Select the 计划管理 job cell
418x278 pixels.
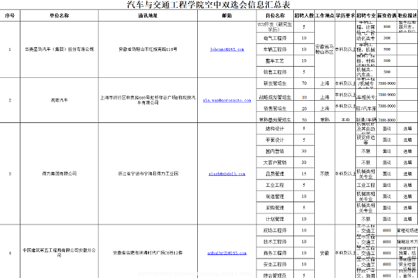(x=275, y=219)
